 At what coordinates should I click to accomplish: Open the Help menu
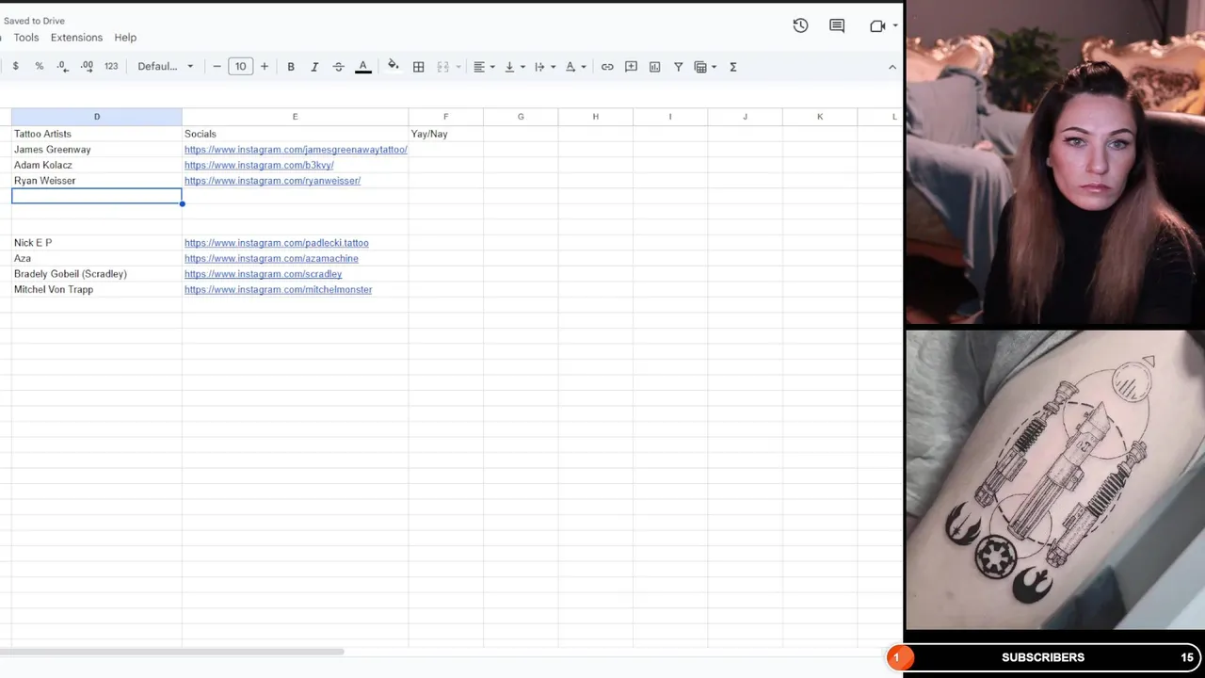(125, 38)
